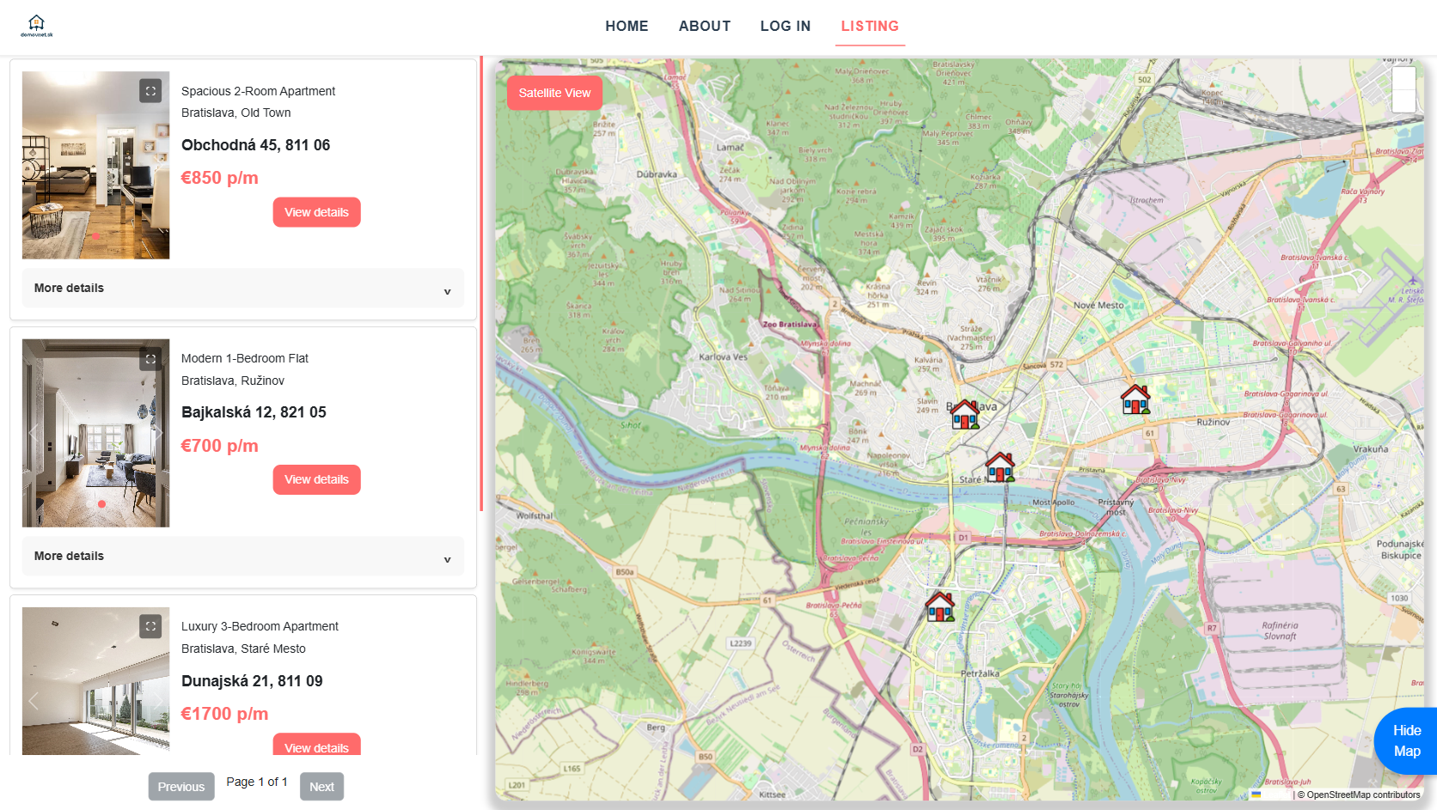
Task: Go to the HOME menu item
Action: click(627, 26)
